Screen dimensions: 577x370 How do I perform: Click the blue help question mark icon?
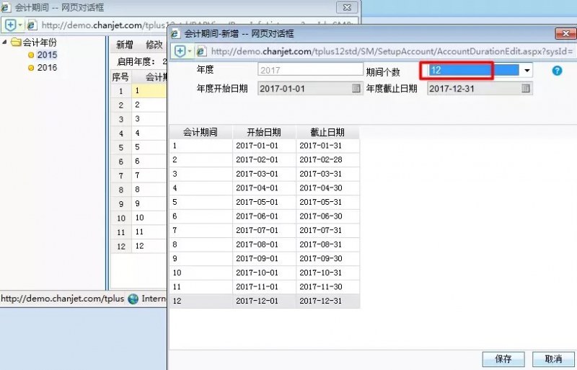click(x=557, y=71)
